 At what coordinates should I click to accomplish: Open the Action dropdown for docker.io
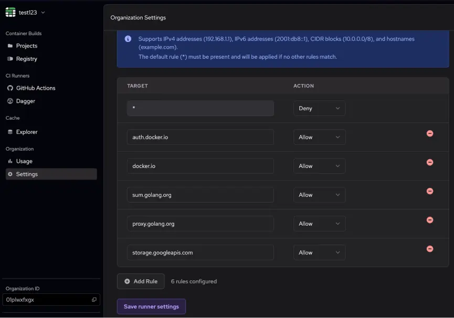coord(319,166)
